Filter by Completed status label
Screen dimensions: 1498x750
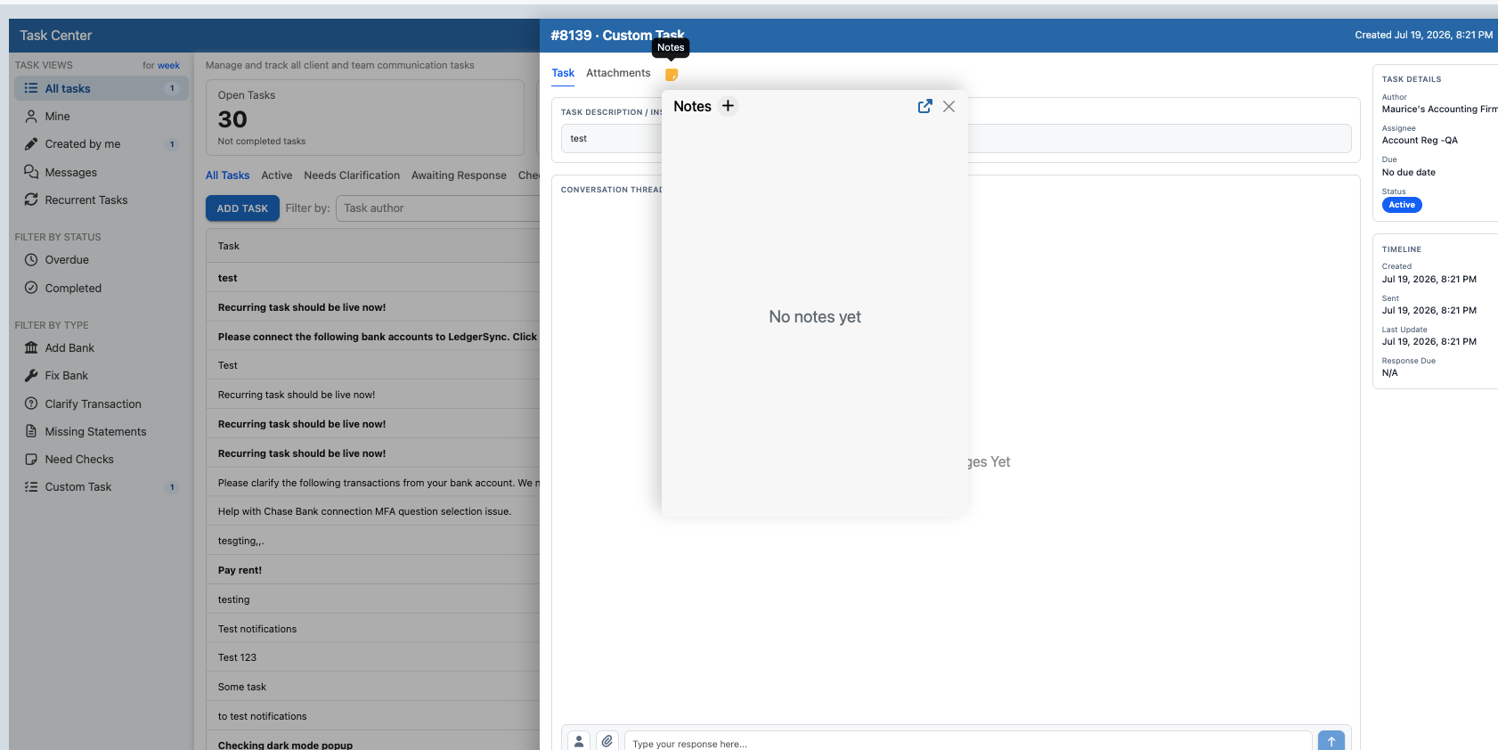point(73,288)
